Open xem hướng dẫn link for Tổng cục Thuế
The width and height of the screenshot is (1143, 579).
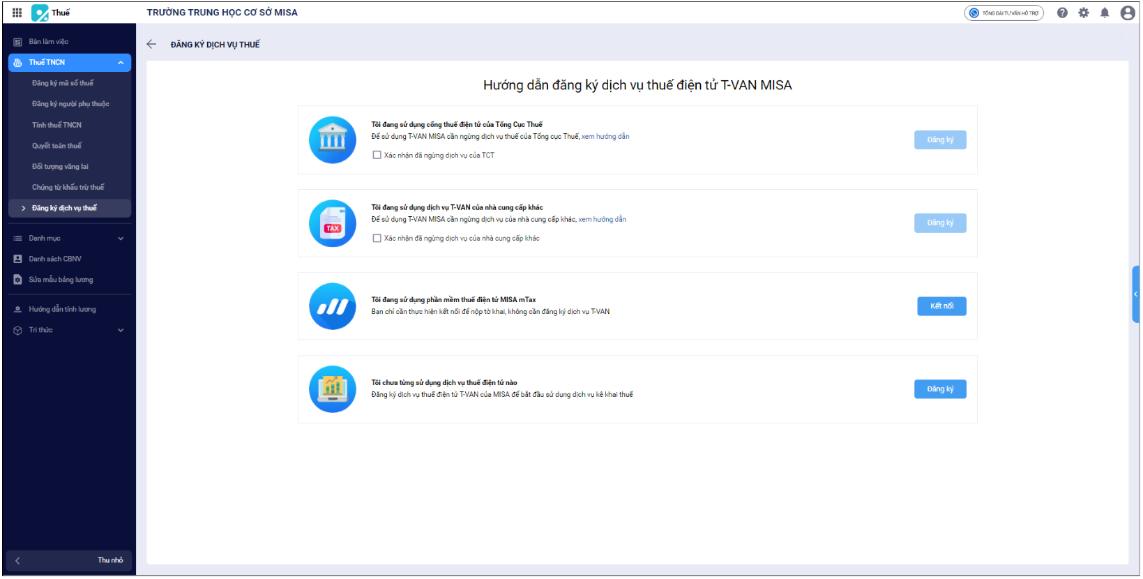pyautogui.click(x=605, y=137)
